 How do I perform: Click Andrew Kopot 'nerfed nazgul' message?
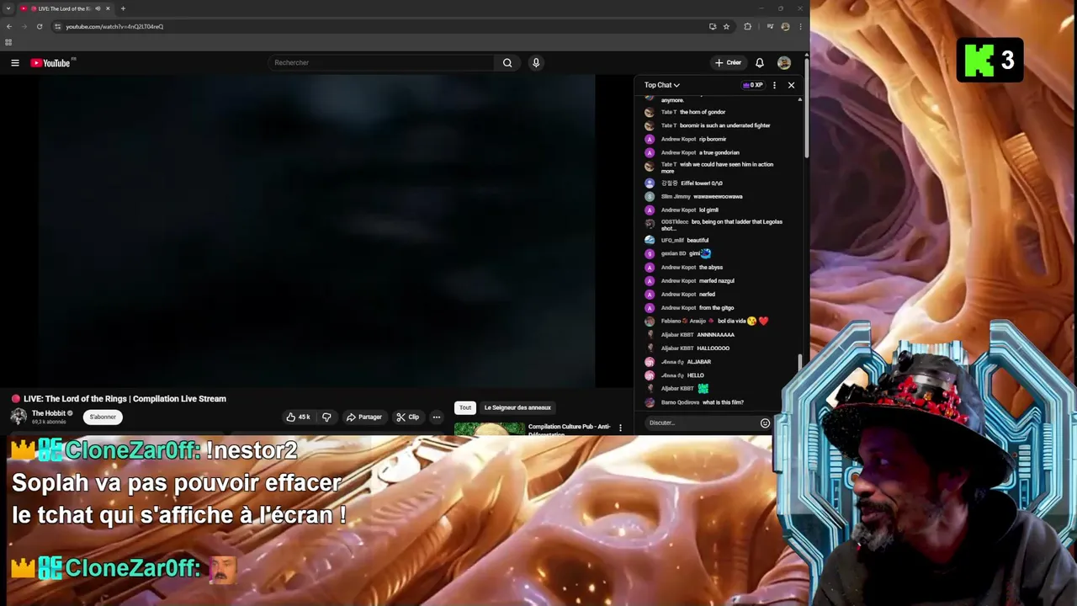point(717,280)
